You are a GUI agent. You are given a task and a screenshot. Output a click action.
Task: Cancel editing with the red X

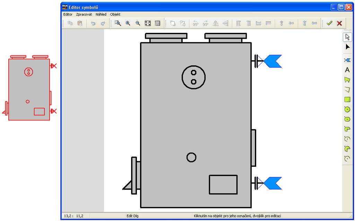click(339, 23)
